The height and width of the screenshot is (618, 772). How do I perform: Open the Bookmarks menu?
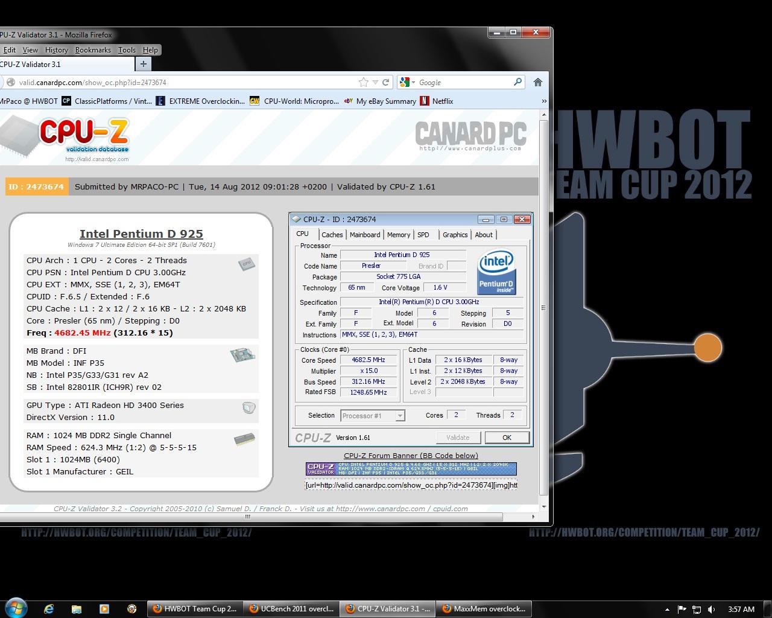click(93, 50)
